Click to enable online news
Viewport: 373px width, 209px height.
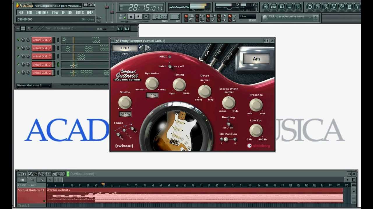coord(286,17)
